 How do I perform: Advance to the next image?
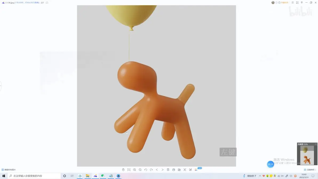click(x=162, y=170)
